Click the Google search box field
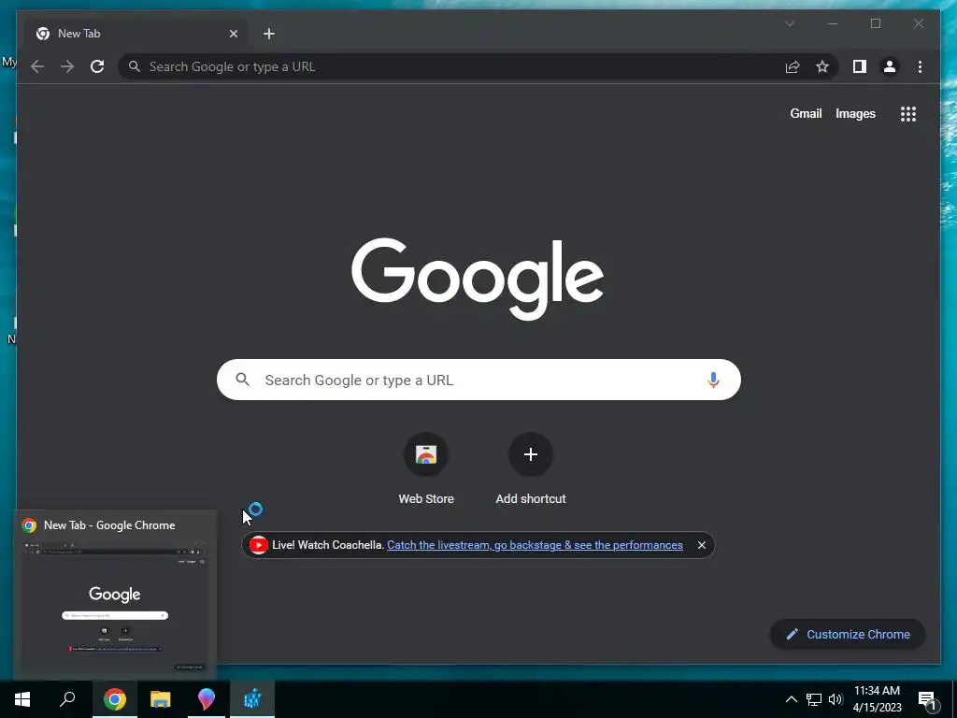Image resolution: width=957 pixels, height=718 pixels. (x=478, y=380)
